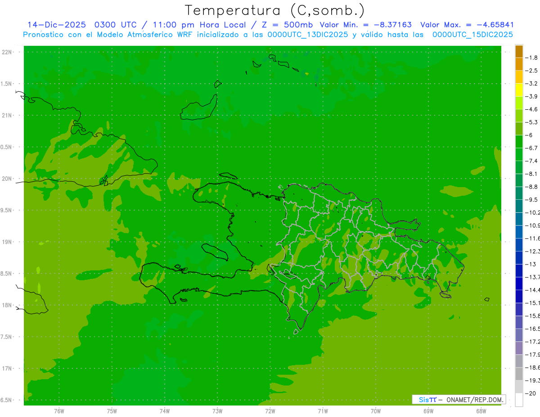Viewport: 540px width, 417px height.
Task: Click the 21N latitude label
Action: point(7,115)
